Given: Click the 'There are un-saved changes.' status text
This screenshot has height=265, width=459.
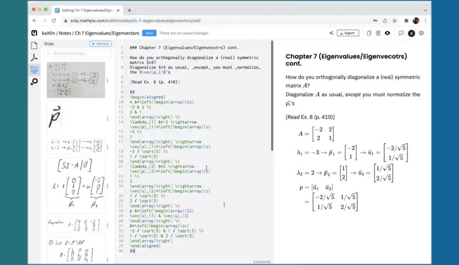Looking at the screenshot, I should coord(184,33).
